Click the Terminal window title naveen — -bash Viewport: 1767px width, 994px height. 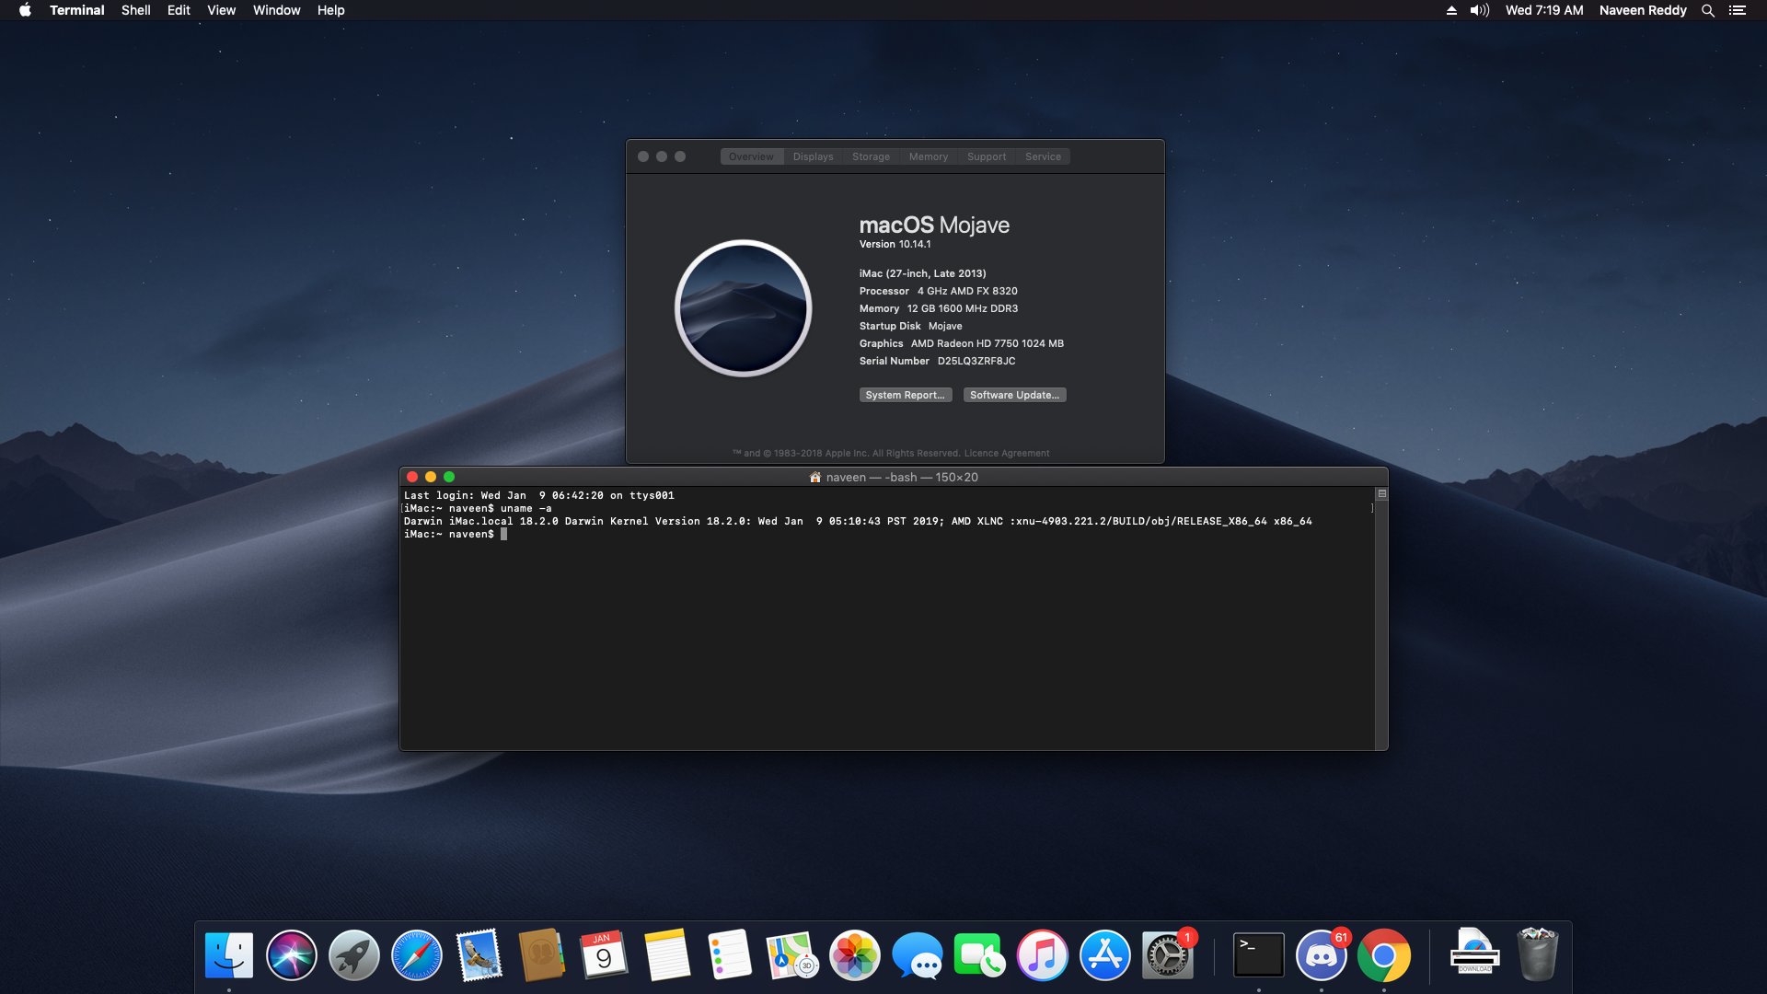(x=902, y=477)
